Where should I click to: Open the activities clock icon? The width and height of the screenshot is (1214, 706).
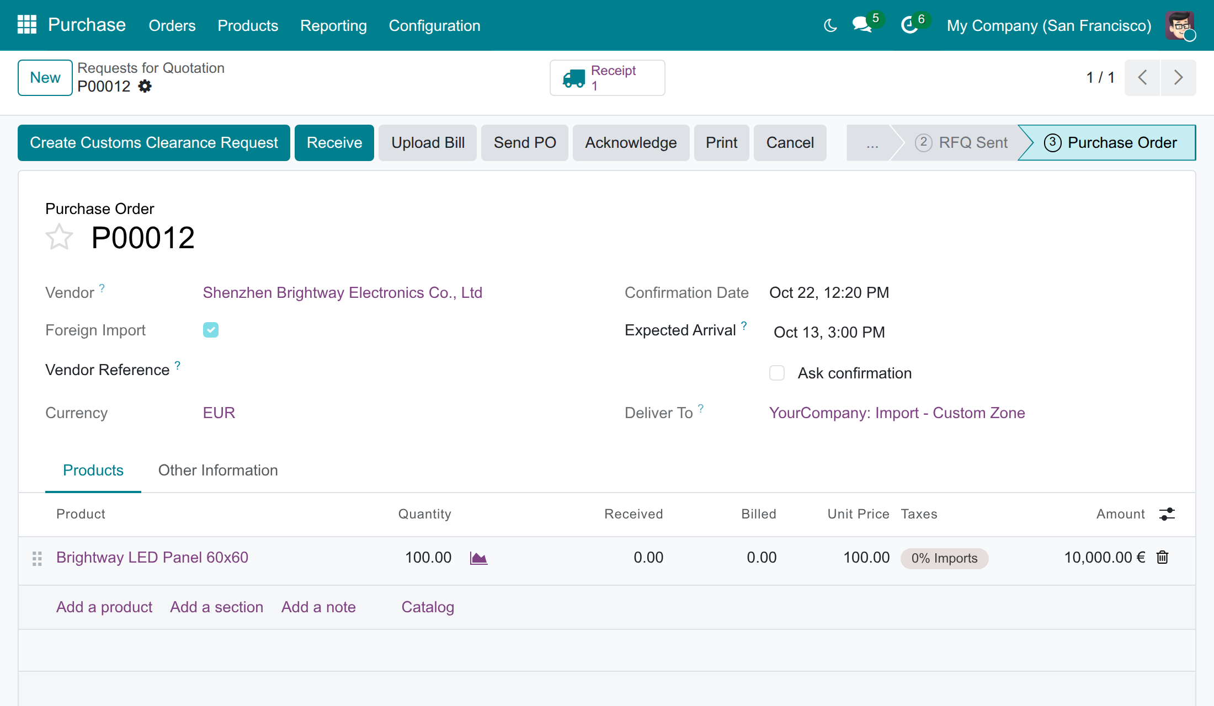point(909,25)
